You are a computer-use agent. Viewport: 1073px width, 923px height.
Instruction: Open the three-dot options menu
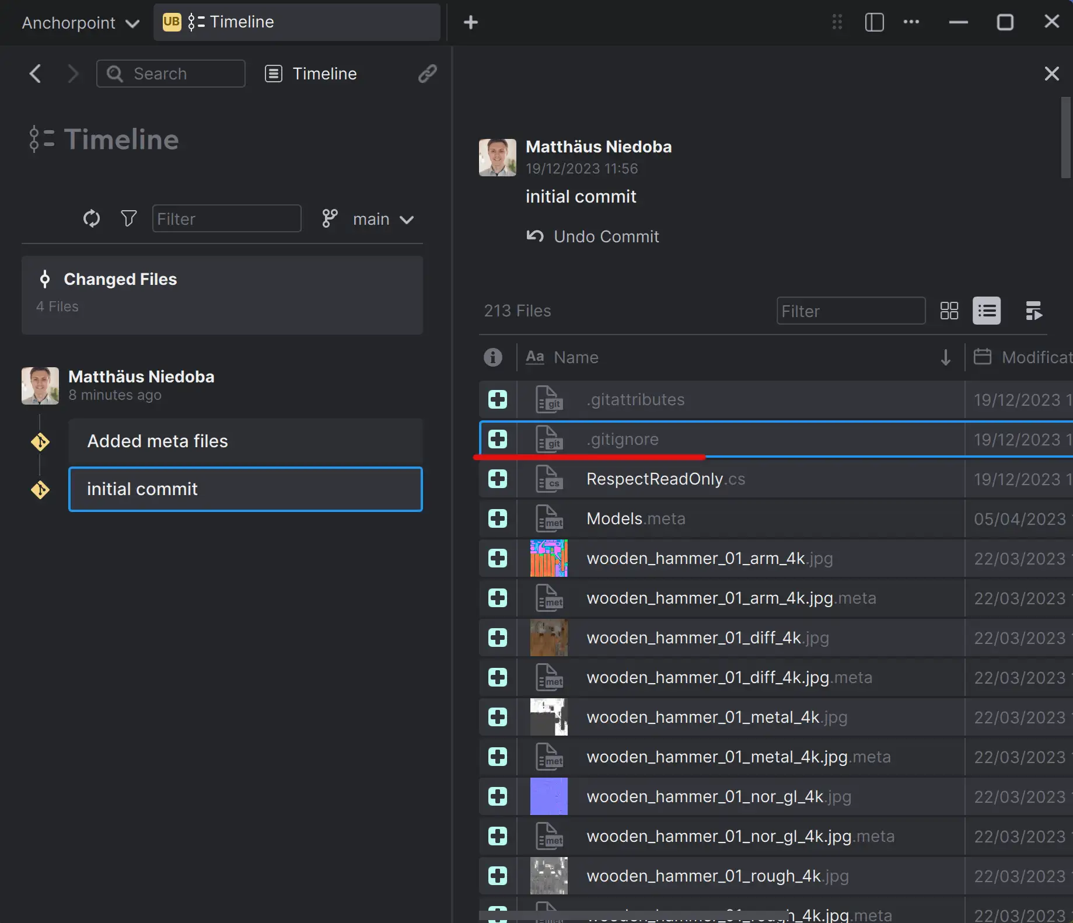[911, 22]
